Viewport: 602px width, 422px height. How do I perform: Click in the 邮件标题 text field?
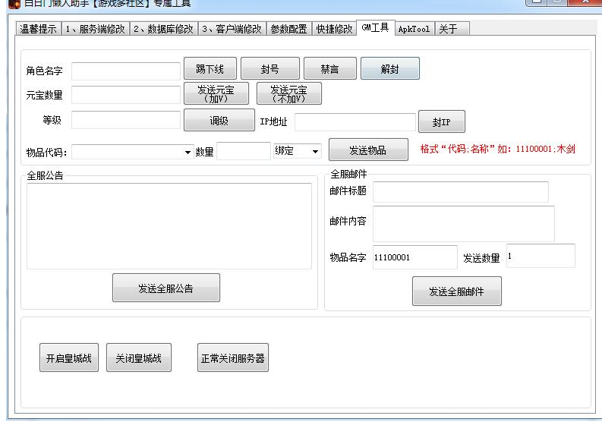(x=460, y=191)
